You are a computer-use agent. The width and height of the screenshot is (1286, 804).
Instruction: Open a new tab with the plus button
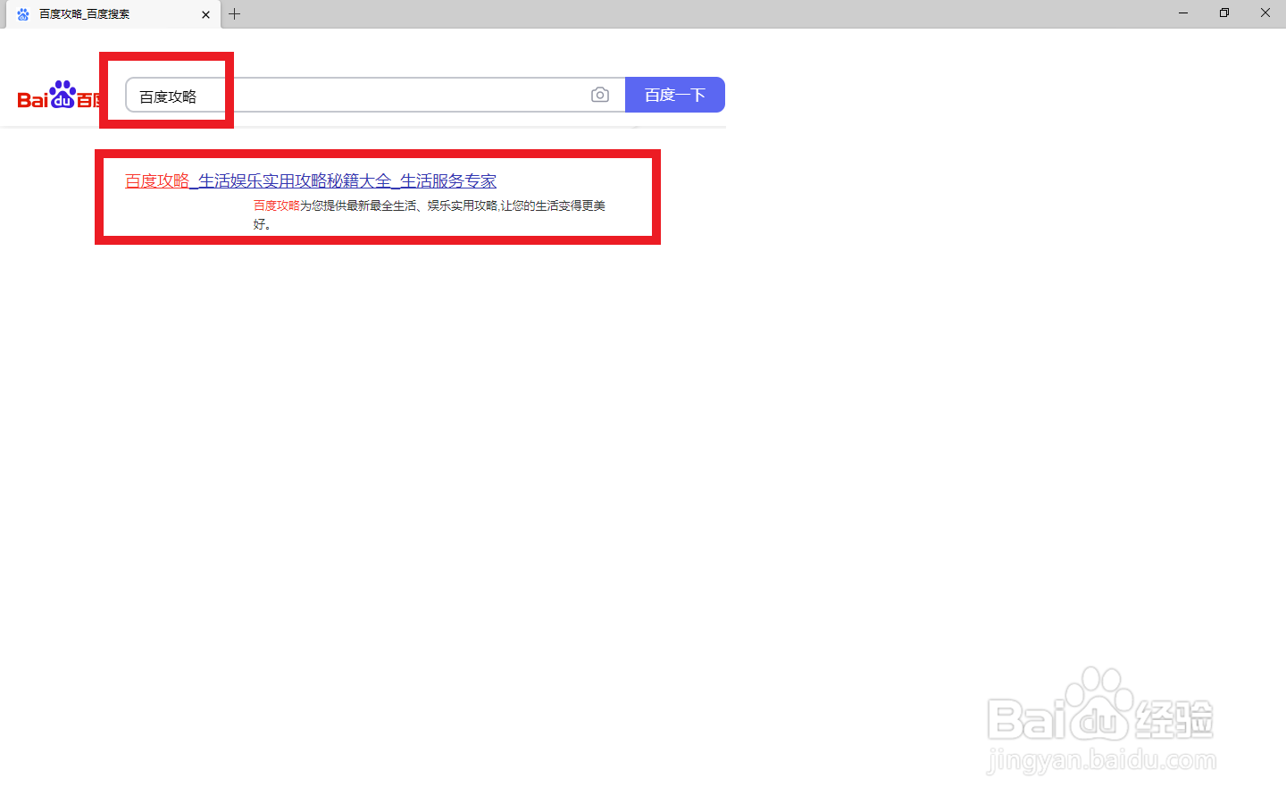pyautogui.click(x=235, y=14)
